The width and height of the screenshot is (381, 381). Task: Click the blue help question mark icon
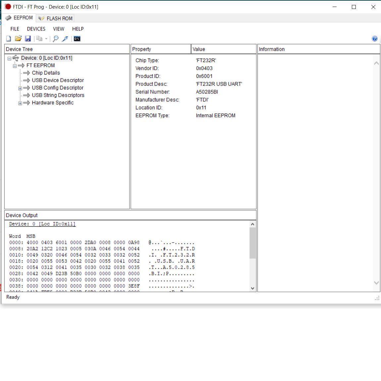click(374, 38)
